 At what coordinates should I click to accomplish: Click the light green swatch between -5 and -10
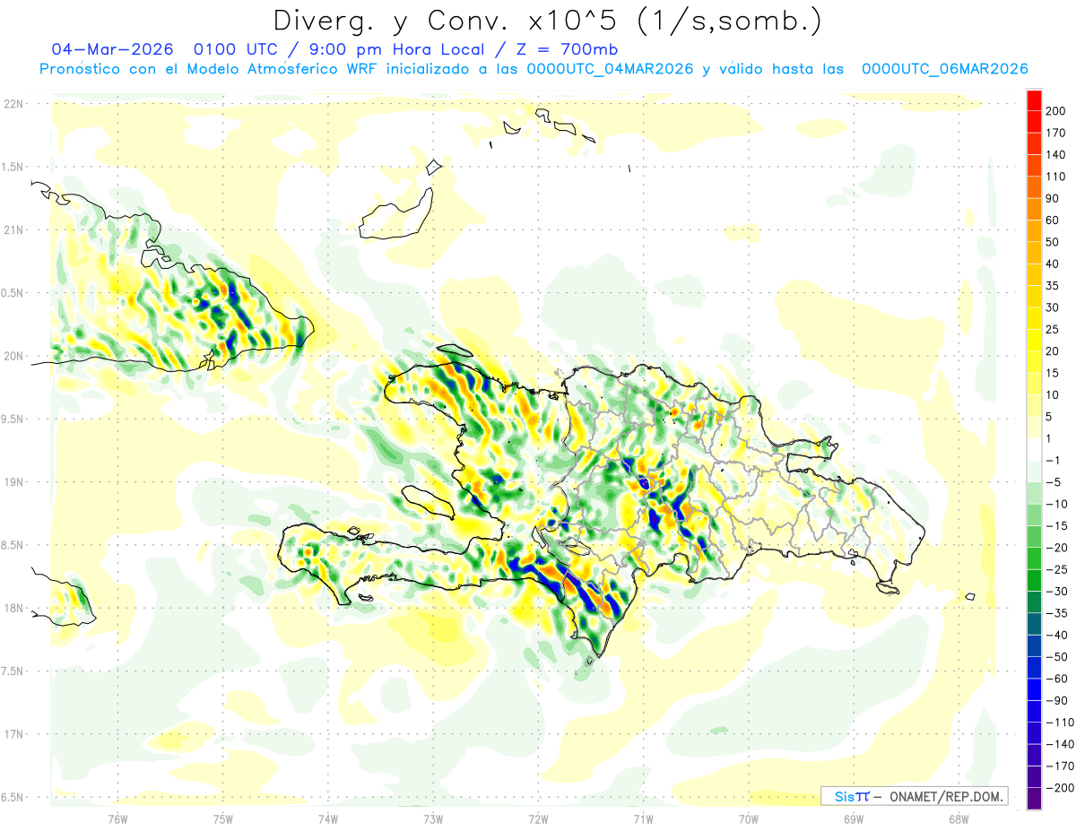tap(1035, 493)
